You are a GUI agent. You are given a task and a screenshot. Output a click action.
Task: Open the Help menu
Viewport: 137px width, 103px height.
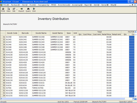tap(113, 5)
